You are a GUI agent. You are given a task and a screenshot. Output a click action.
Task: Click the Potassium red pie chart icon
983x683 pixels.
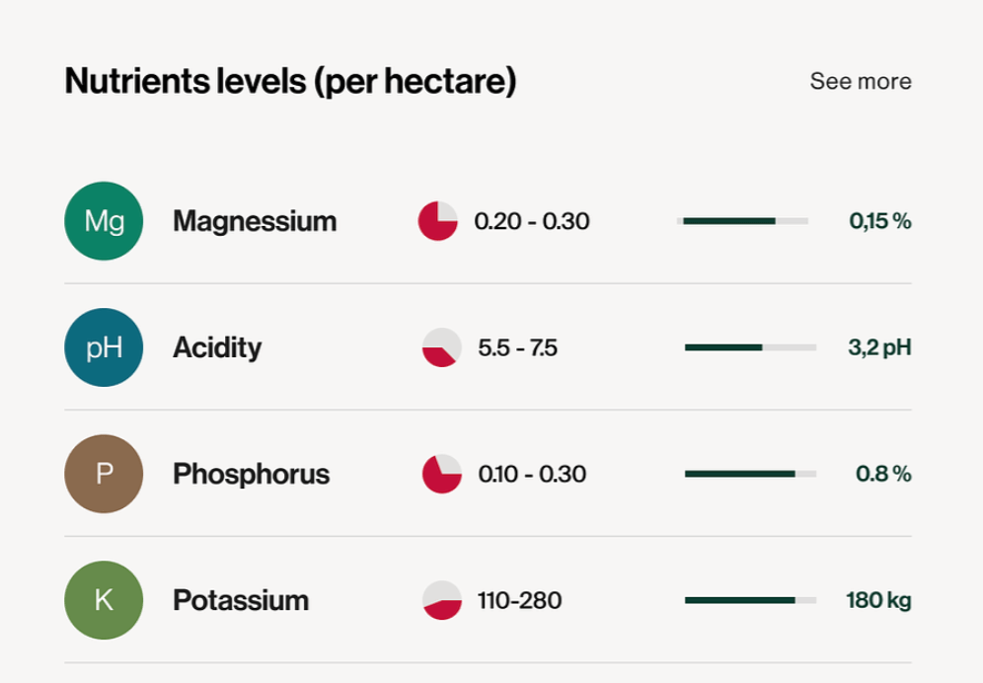442,600
